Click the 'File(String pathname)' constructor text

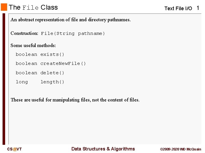73,33
